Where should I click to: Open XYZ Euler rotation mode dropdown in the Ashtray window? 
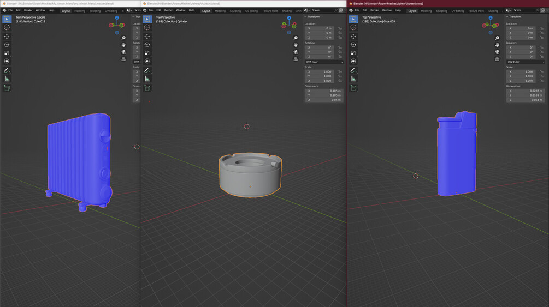pyautogui.click(x=324, y=62)
